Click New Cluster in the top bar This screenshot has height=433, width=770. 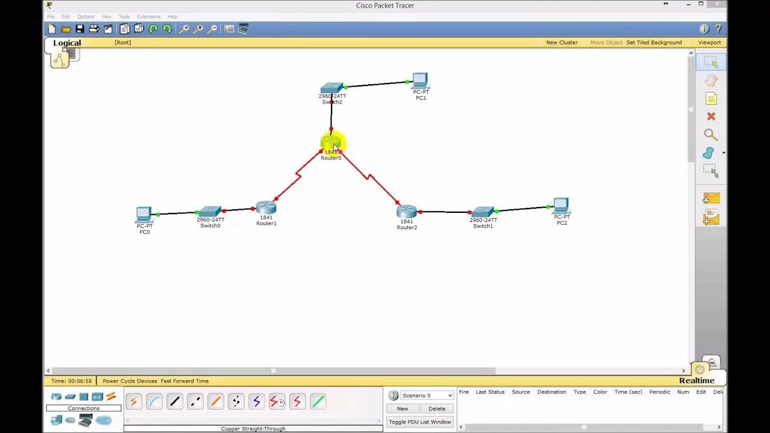click(562, 42)
